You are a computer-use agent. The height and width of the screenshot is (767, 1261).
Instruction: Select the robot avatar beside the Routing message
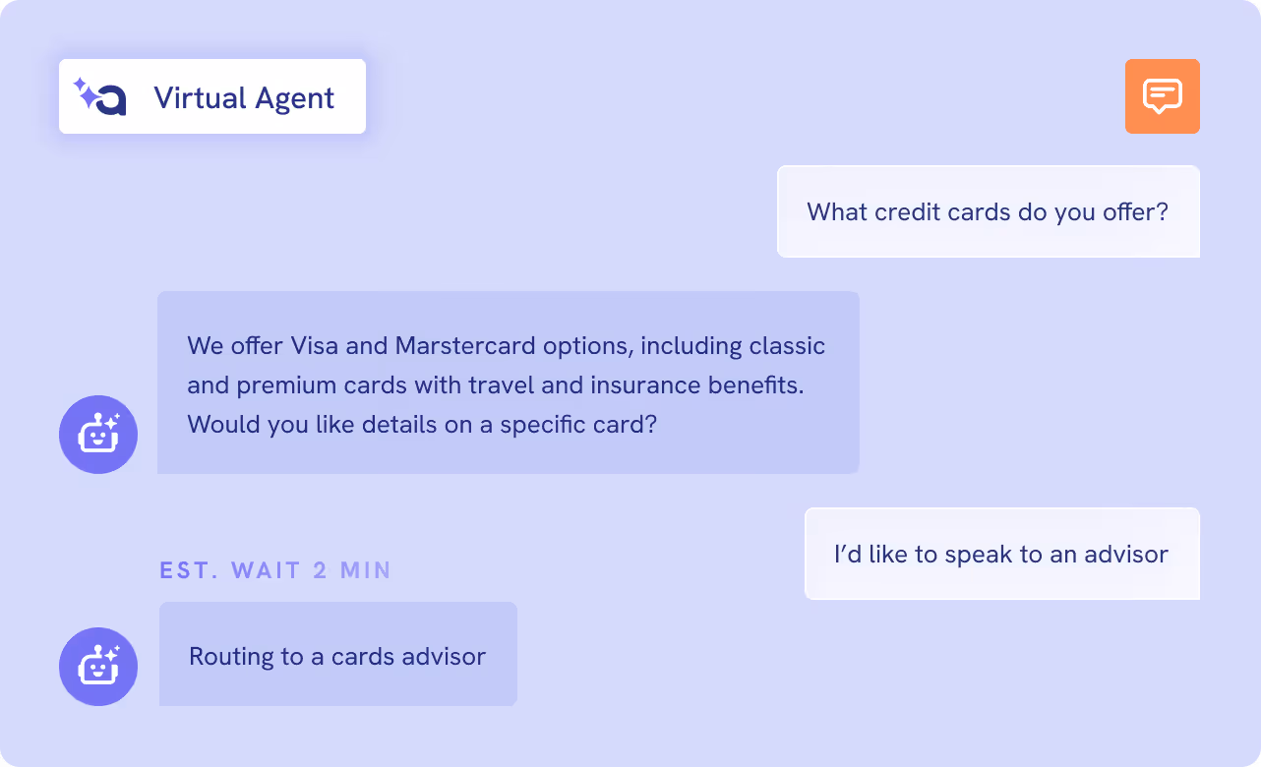98,667
